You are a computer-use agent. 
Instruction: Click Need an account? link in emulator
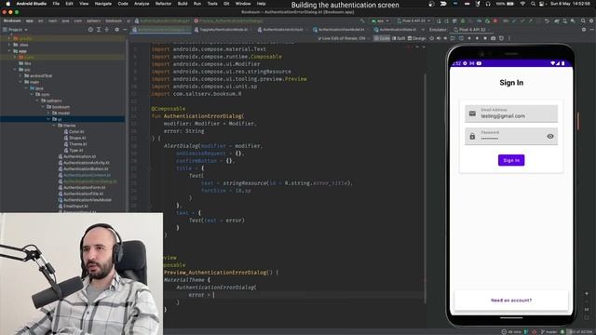511,301
